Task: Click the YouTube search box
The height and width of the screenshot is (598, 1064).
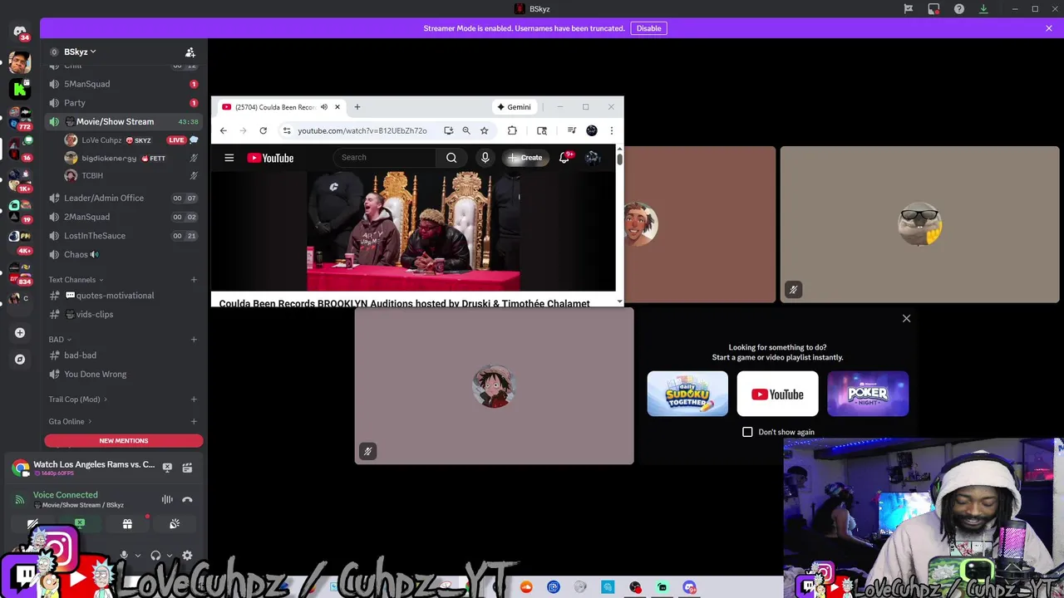Action: point(387,158)
